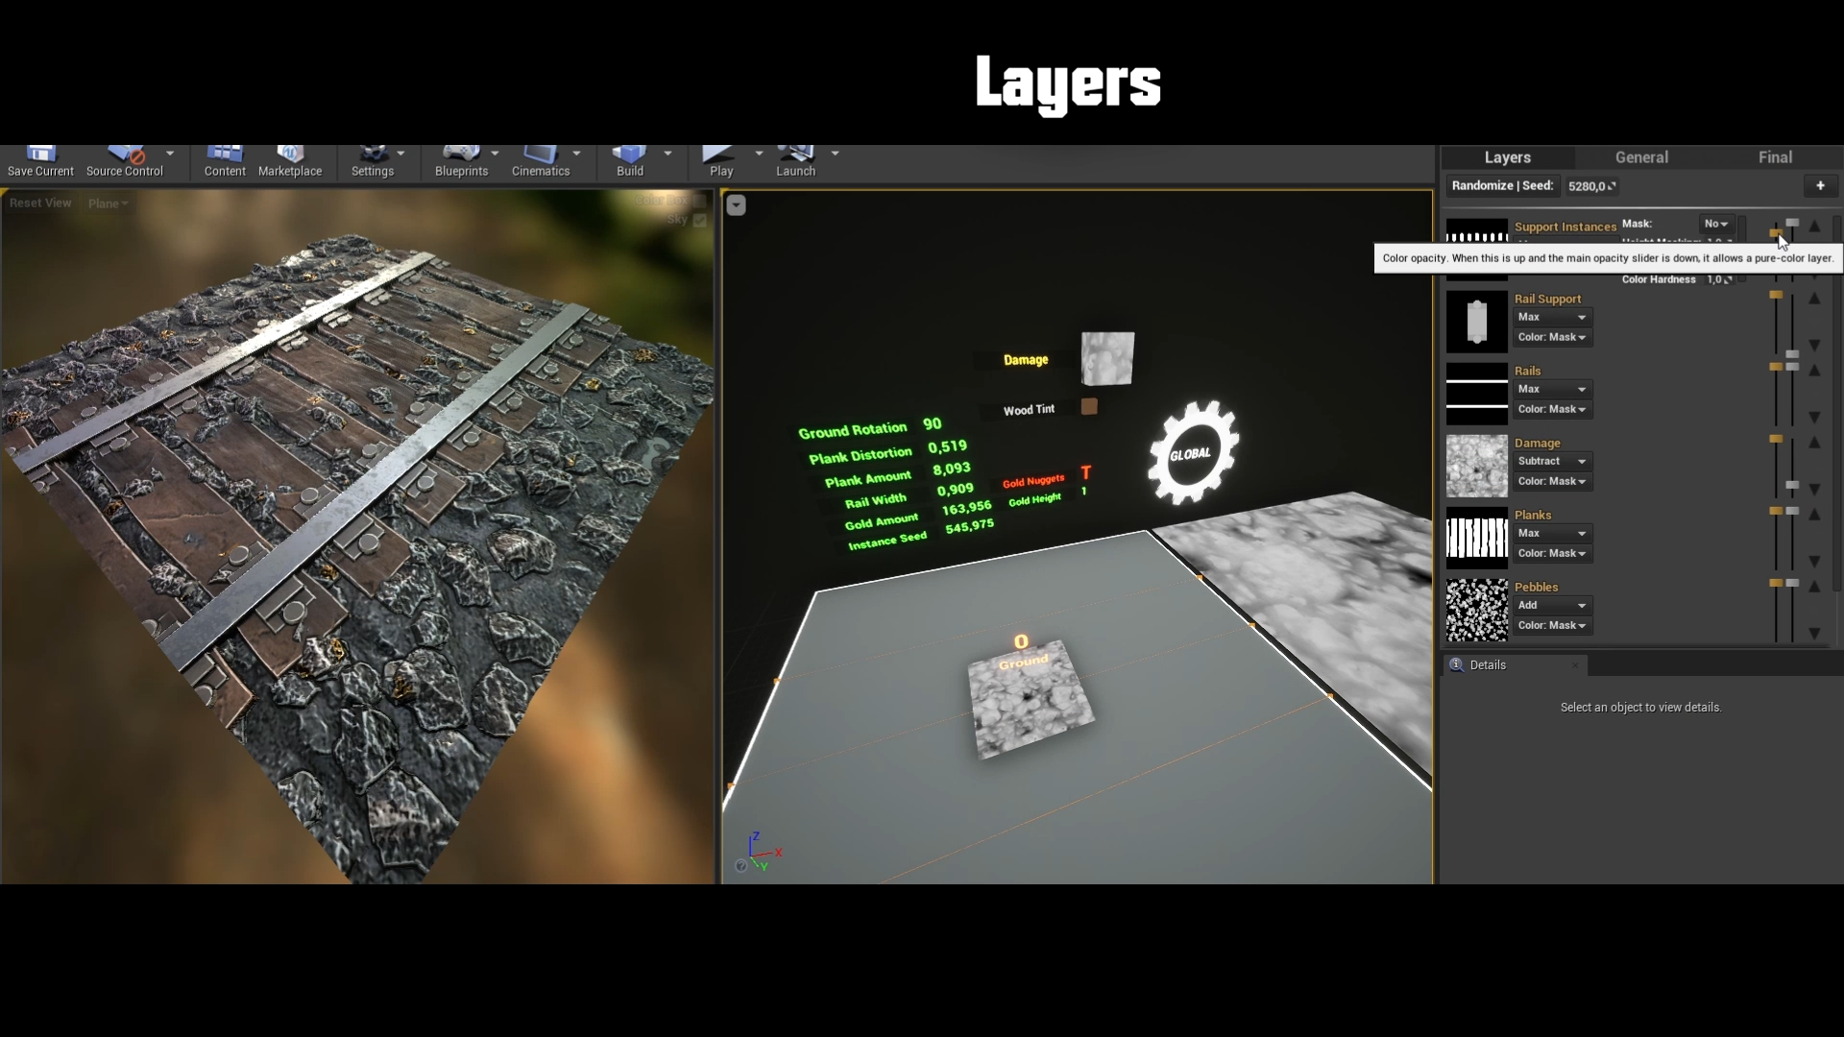
Task: Open the Plane view dropdown
Action: coord(108,203)
